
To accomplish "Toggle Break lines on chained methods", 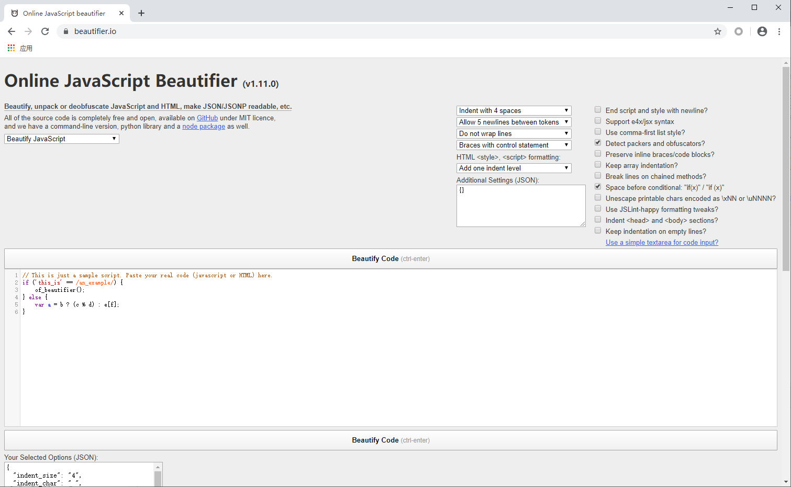I will point(598,176).
